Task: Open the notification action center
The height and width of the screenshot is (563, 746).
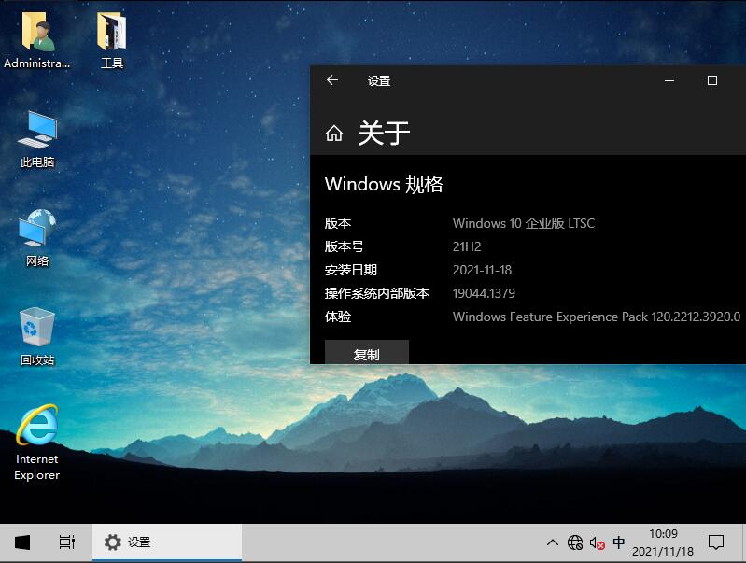Action: point(716,542)
